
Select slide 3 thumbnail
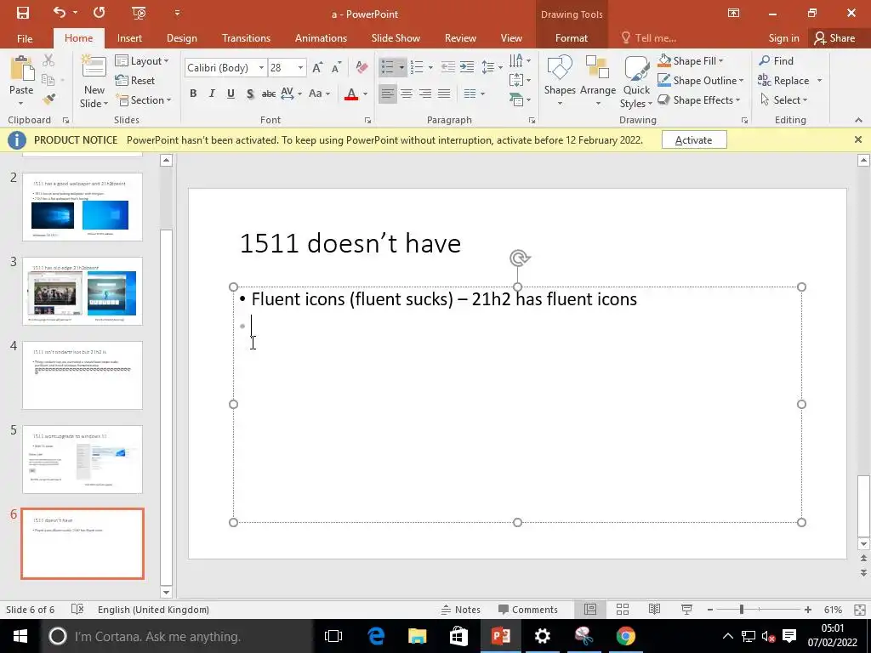[83, 291]
